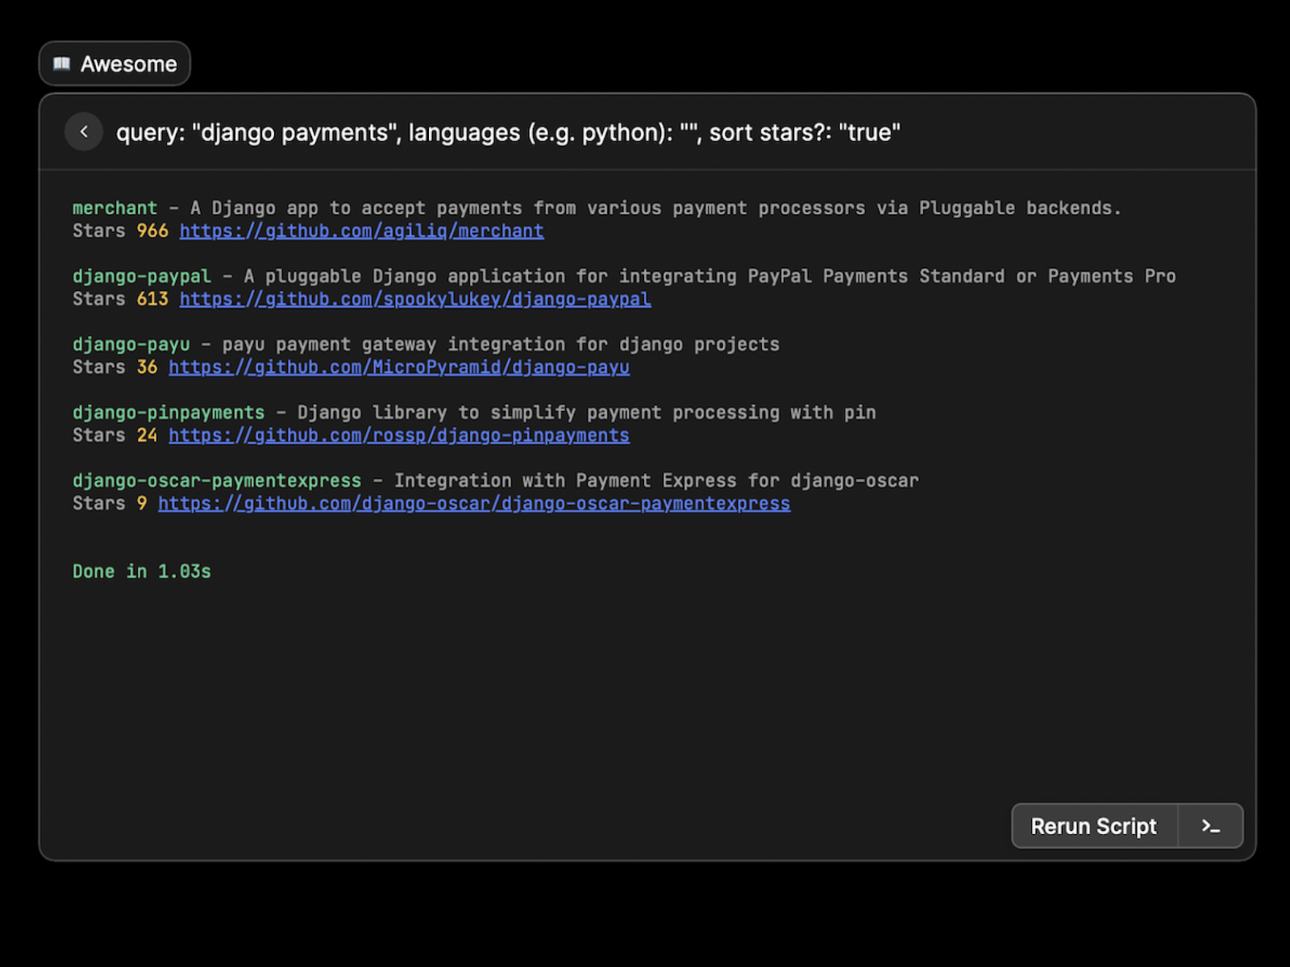1290x967 pixels.
Task: Click the green merchant repository name
Action: coord(114,208)
